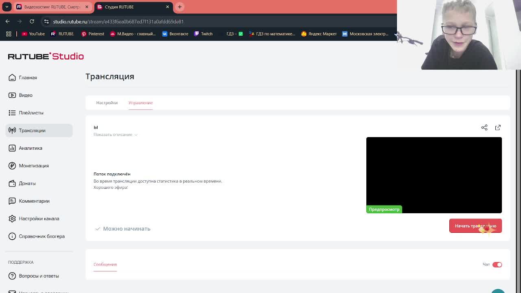The image size is (521, 293).
Task: Click the share icon above the preview
Action: pyautogui.click(x=484, y=128)
